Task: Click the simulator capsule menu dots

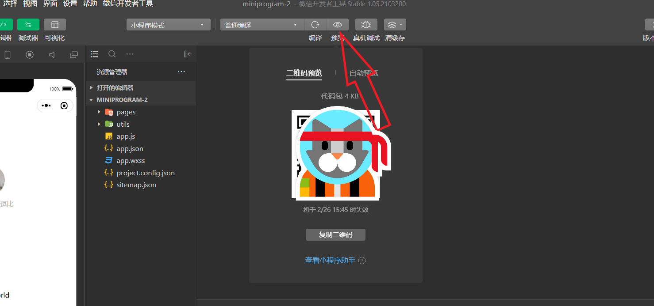Action: [46, 106]
